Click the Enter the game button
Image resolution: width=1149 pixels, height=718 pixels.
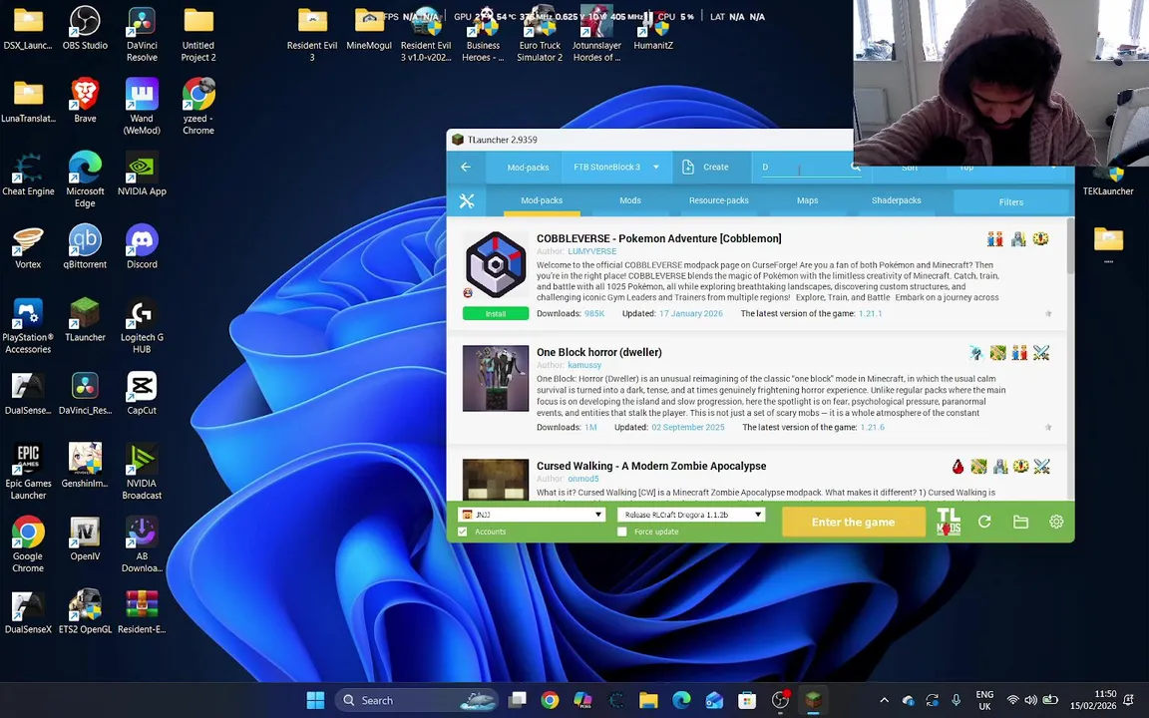[x=853, y=523]
